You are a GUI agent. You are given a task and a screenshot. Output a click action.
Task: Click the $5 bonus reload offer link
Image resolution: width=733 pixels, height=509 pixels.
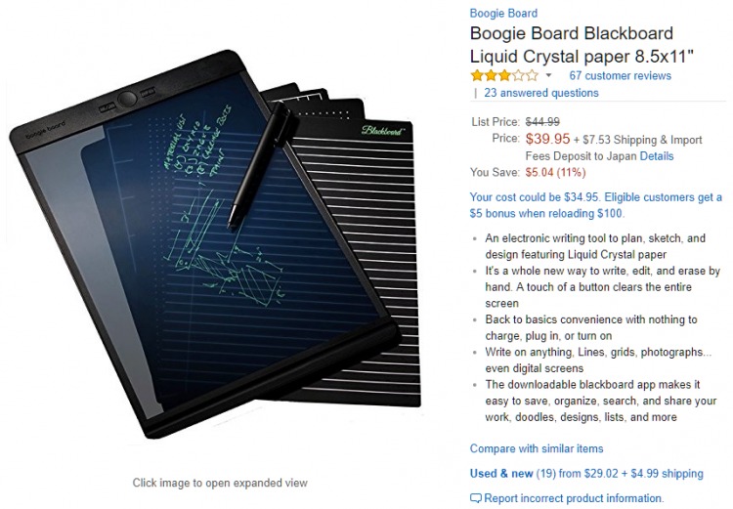tap(595, 205)
